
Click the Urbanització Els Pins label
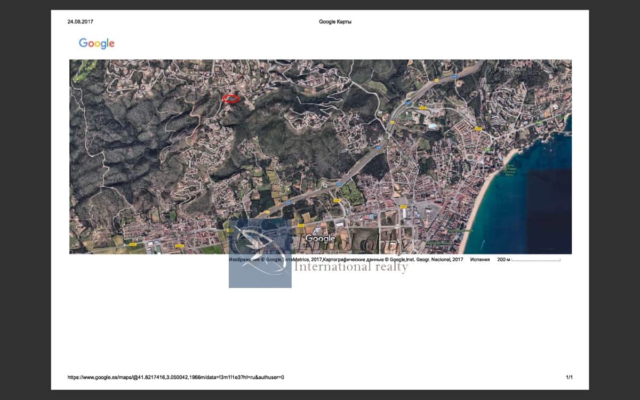(513, 70)
